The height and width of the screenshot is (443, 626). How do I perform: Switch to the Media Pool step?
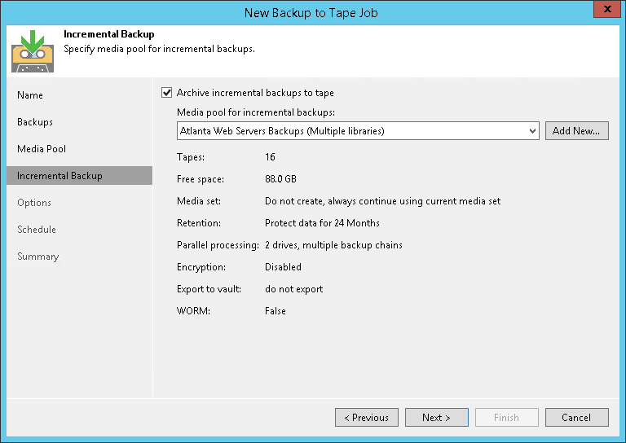coord(42,149)
